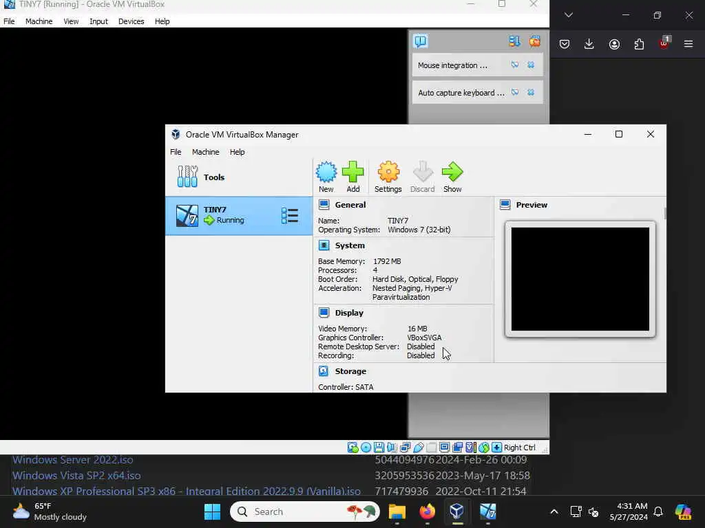Open Help menu in TINY7 VM window
The height and width of the screenshot is (528, 705).
162,21
